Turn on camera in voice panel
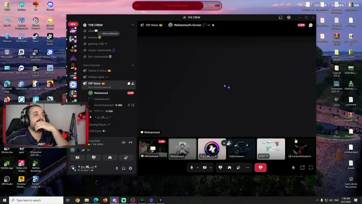 click(x=77, y=158)
